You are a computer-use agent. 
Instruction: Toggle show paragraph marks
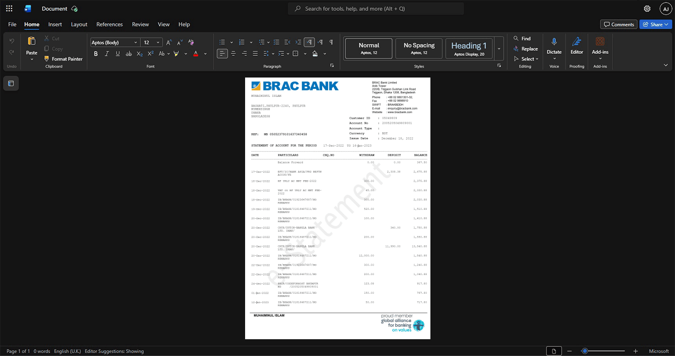331,42
